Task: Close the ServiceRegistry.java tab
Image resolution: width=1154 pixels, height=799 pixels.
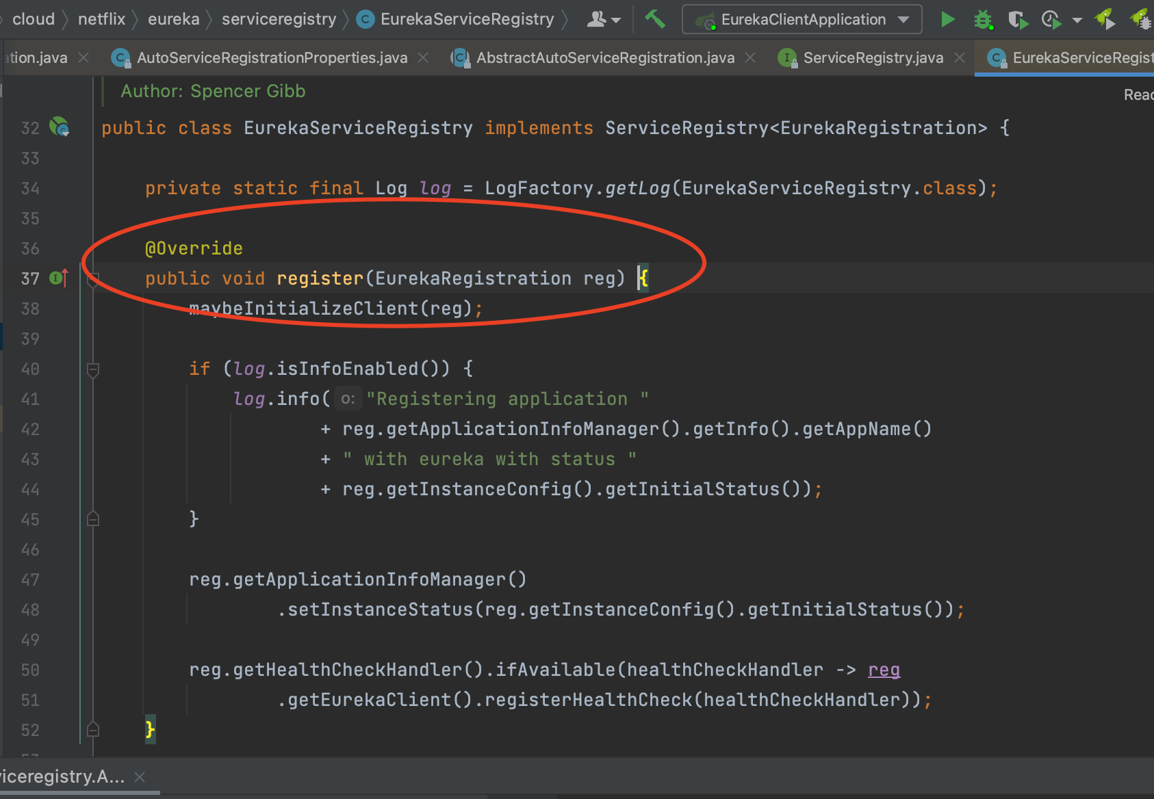Action: click(960, 58)
